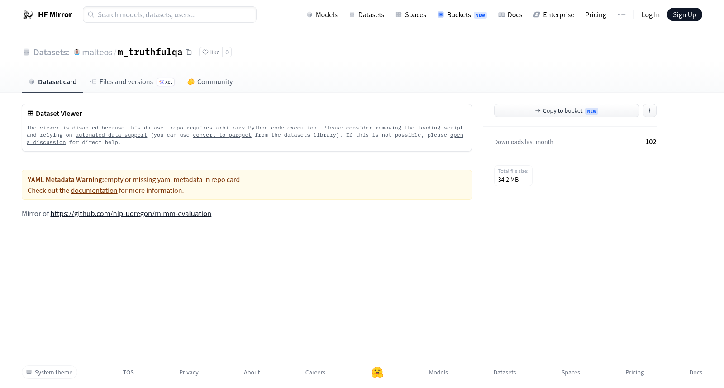Open the TOS footer link
Screen dimensions: 724x388
tap(129, 373)
